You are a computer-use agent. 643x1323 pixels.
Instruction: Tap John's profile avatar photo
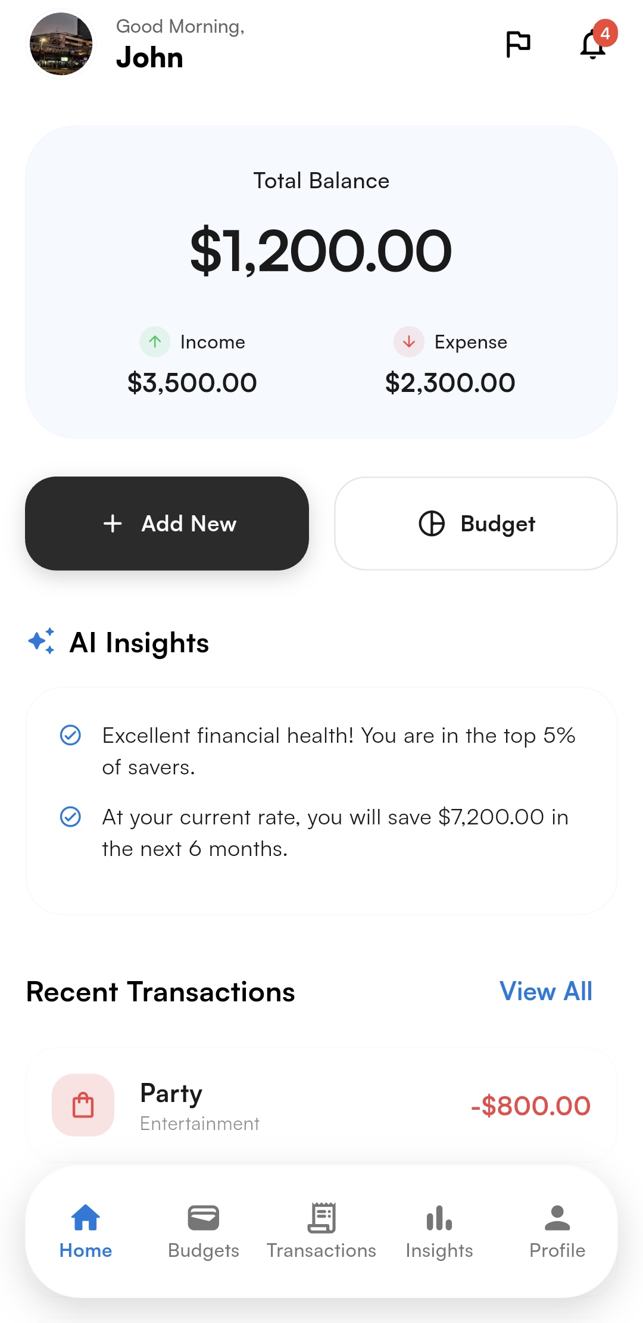pos(61,45)
